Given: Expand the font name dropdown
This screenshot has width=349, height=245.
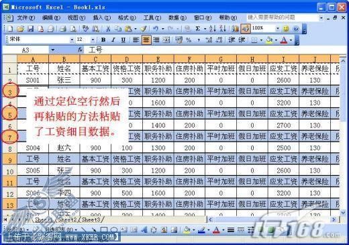Looking at the screenshot, I should pos(72,40).
